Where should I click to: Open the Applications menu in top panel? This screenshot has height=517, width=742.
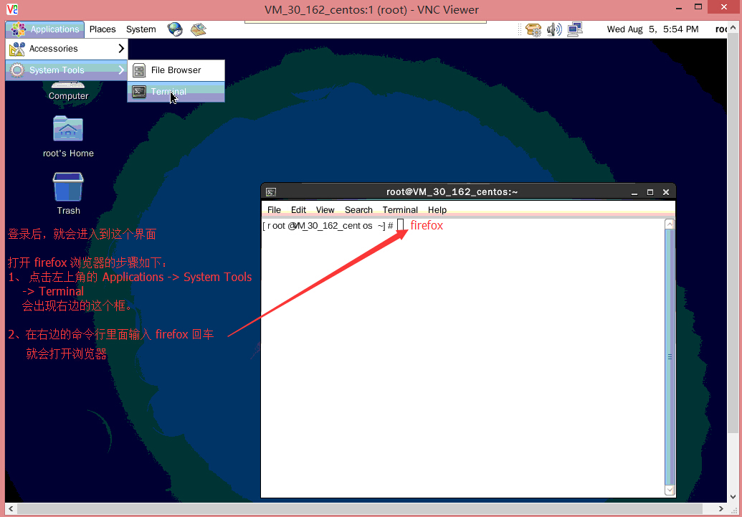[x=46, y=29]
